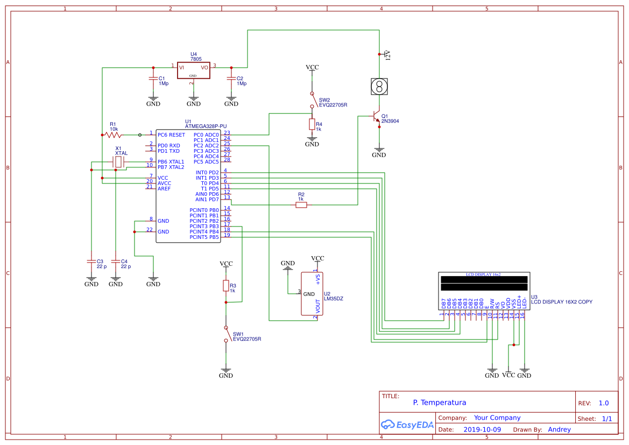Click the 'PD1 TXD' pin label
This screenshot has width=629, height=445.
pyautogui.click(x=168, y=151)
